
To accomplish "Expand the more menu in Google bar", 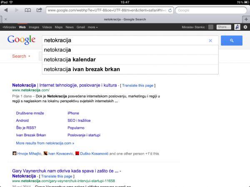I will tap(92, 27).
